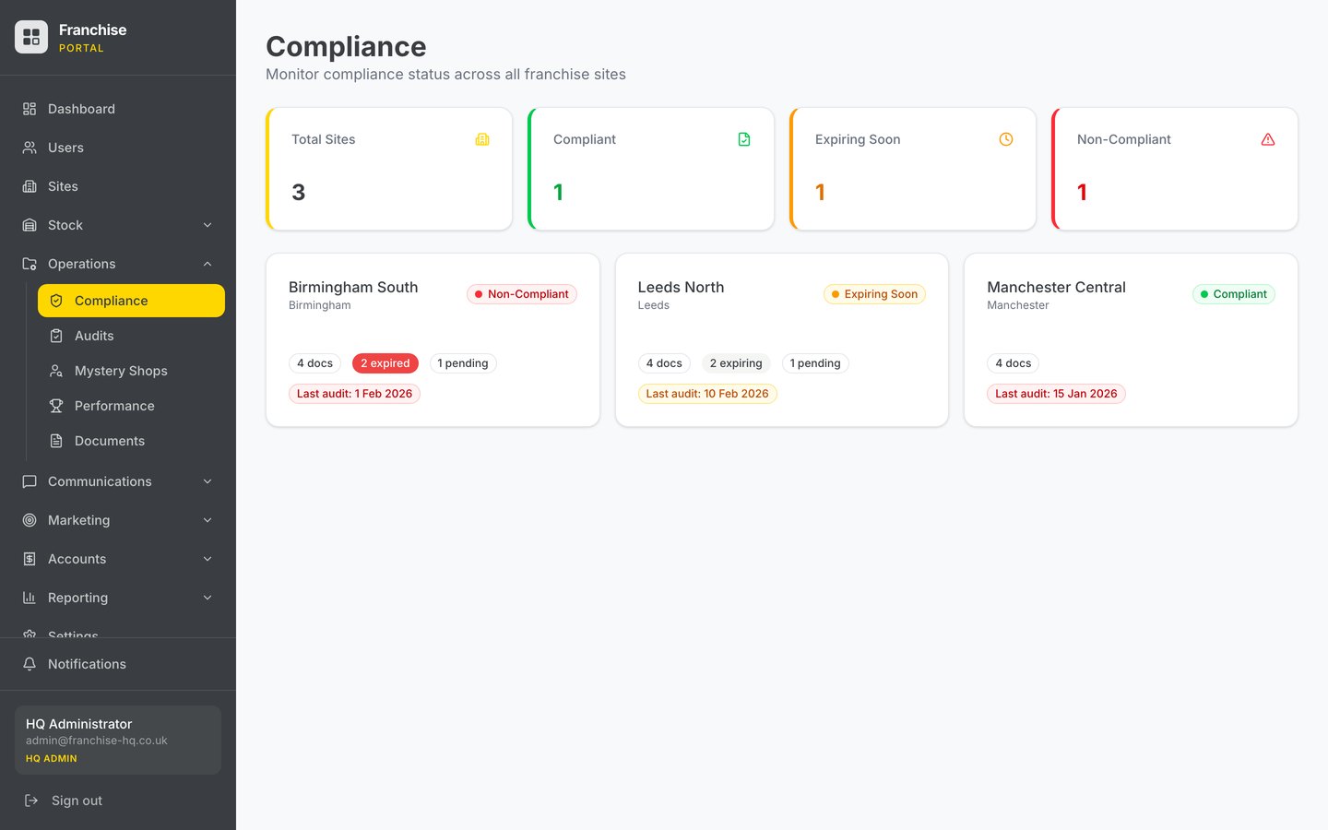This screenshot has width=1328, height=830.
Task: Open the Audits menu item
Action: click(131, 336)
